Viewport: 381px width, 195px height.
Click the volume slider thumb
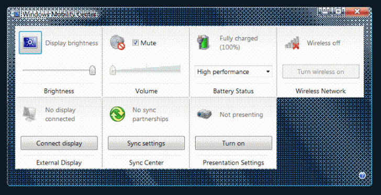tap(113, 70)
